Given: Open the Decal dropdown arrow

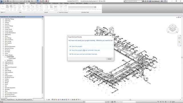Looking at the screenshot, I should 24,10.
